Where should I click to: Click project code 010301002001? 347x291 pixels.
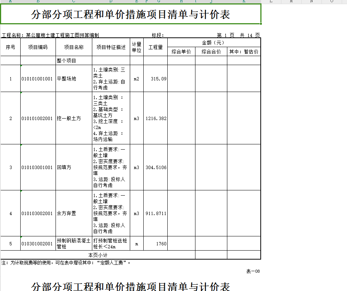pyautogui.click(x=38, y=243)
